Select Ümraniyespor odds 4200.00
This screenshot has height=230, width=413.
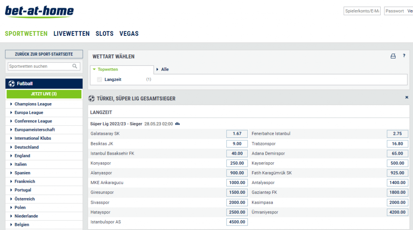397,212
